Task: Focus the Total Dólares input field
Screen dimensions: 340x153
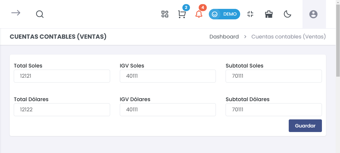Action: (x=62, y=110)
